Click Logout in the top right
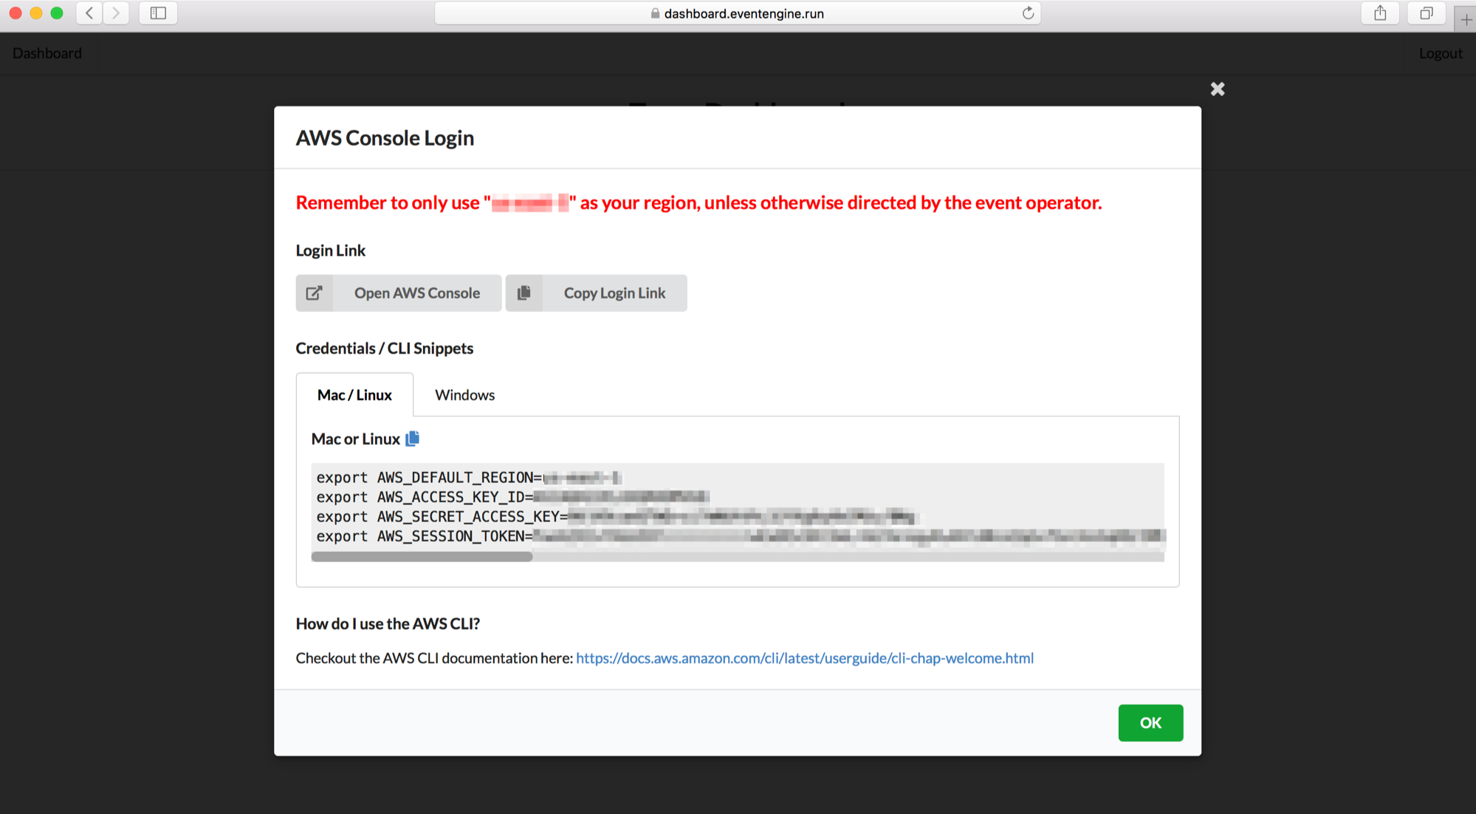The height and width of the screenshot is (814, 1476). pos(1441,53)
